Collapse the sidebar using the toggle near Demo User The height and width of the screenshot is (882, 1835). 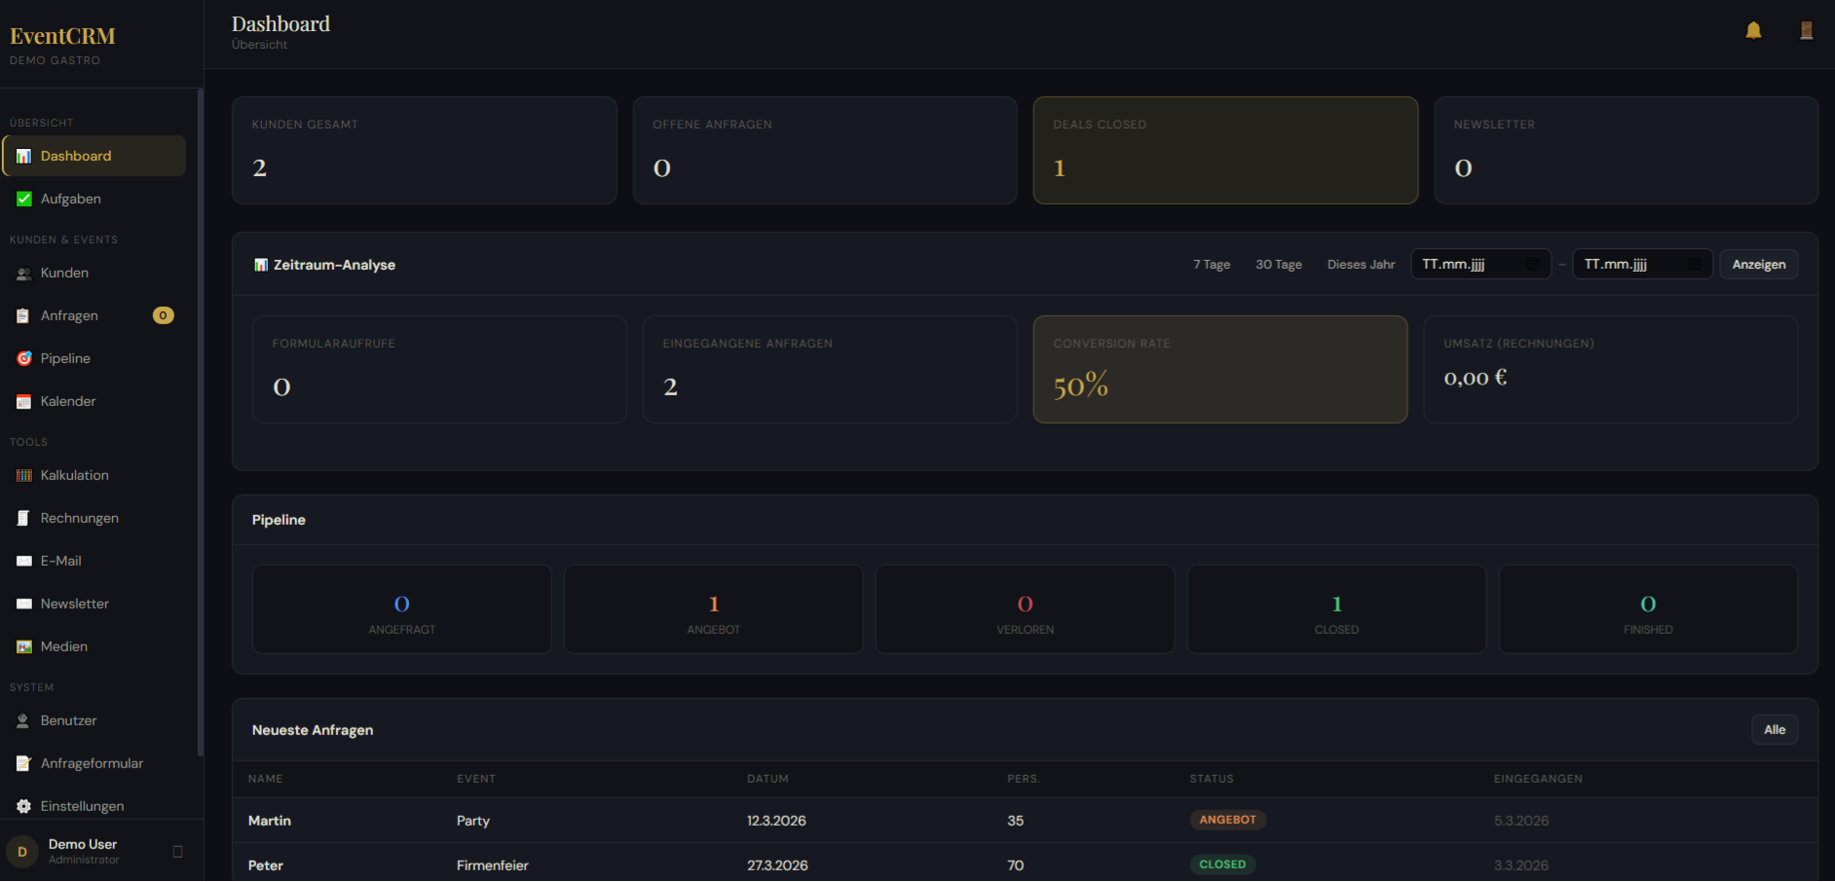[x=177, y=851]
